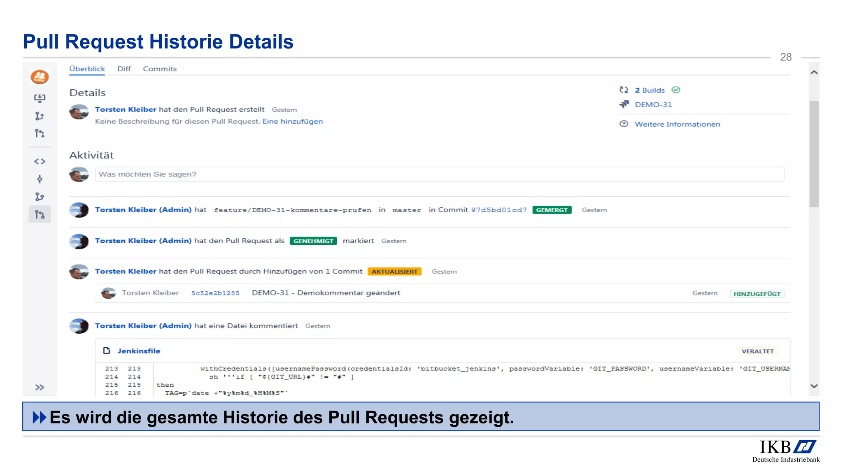The image size is (843, 474).
Task: Open the Branches sidebar icon
Action: (x=40, y=197)
